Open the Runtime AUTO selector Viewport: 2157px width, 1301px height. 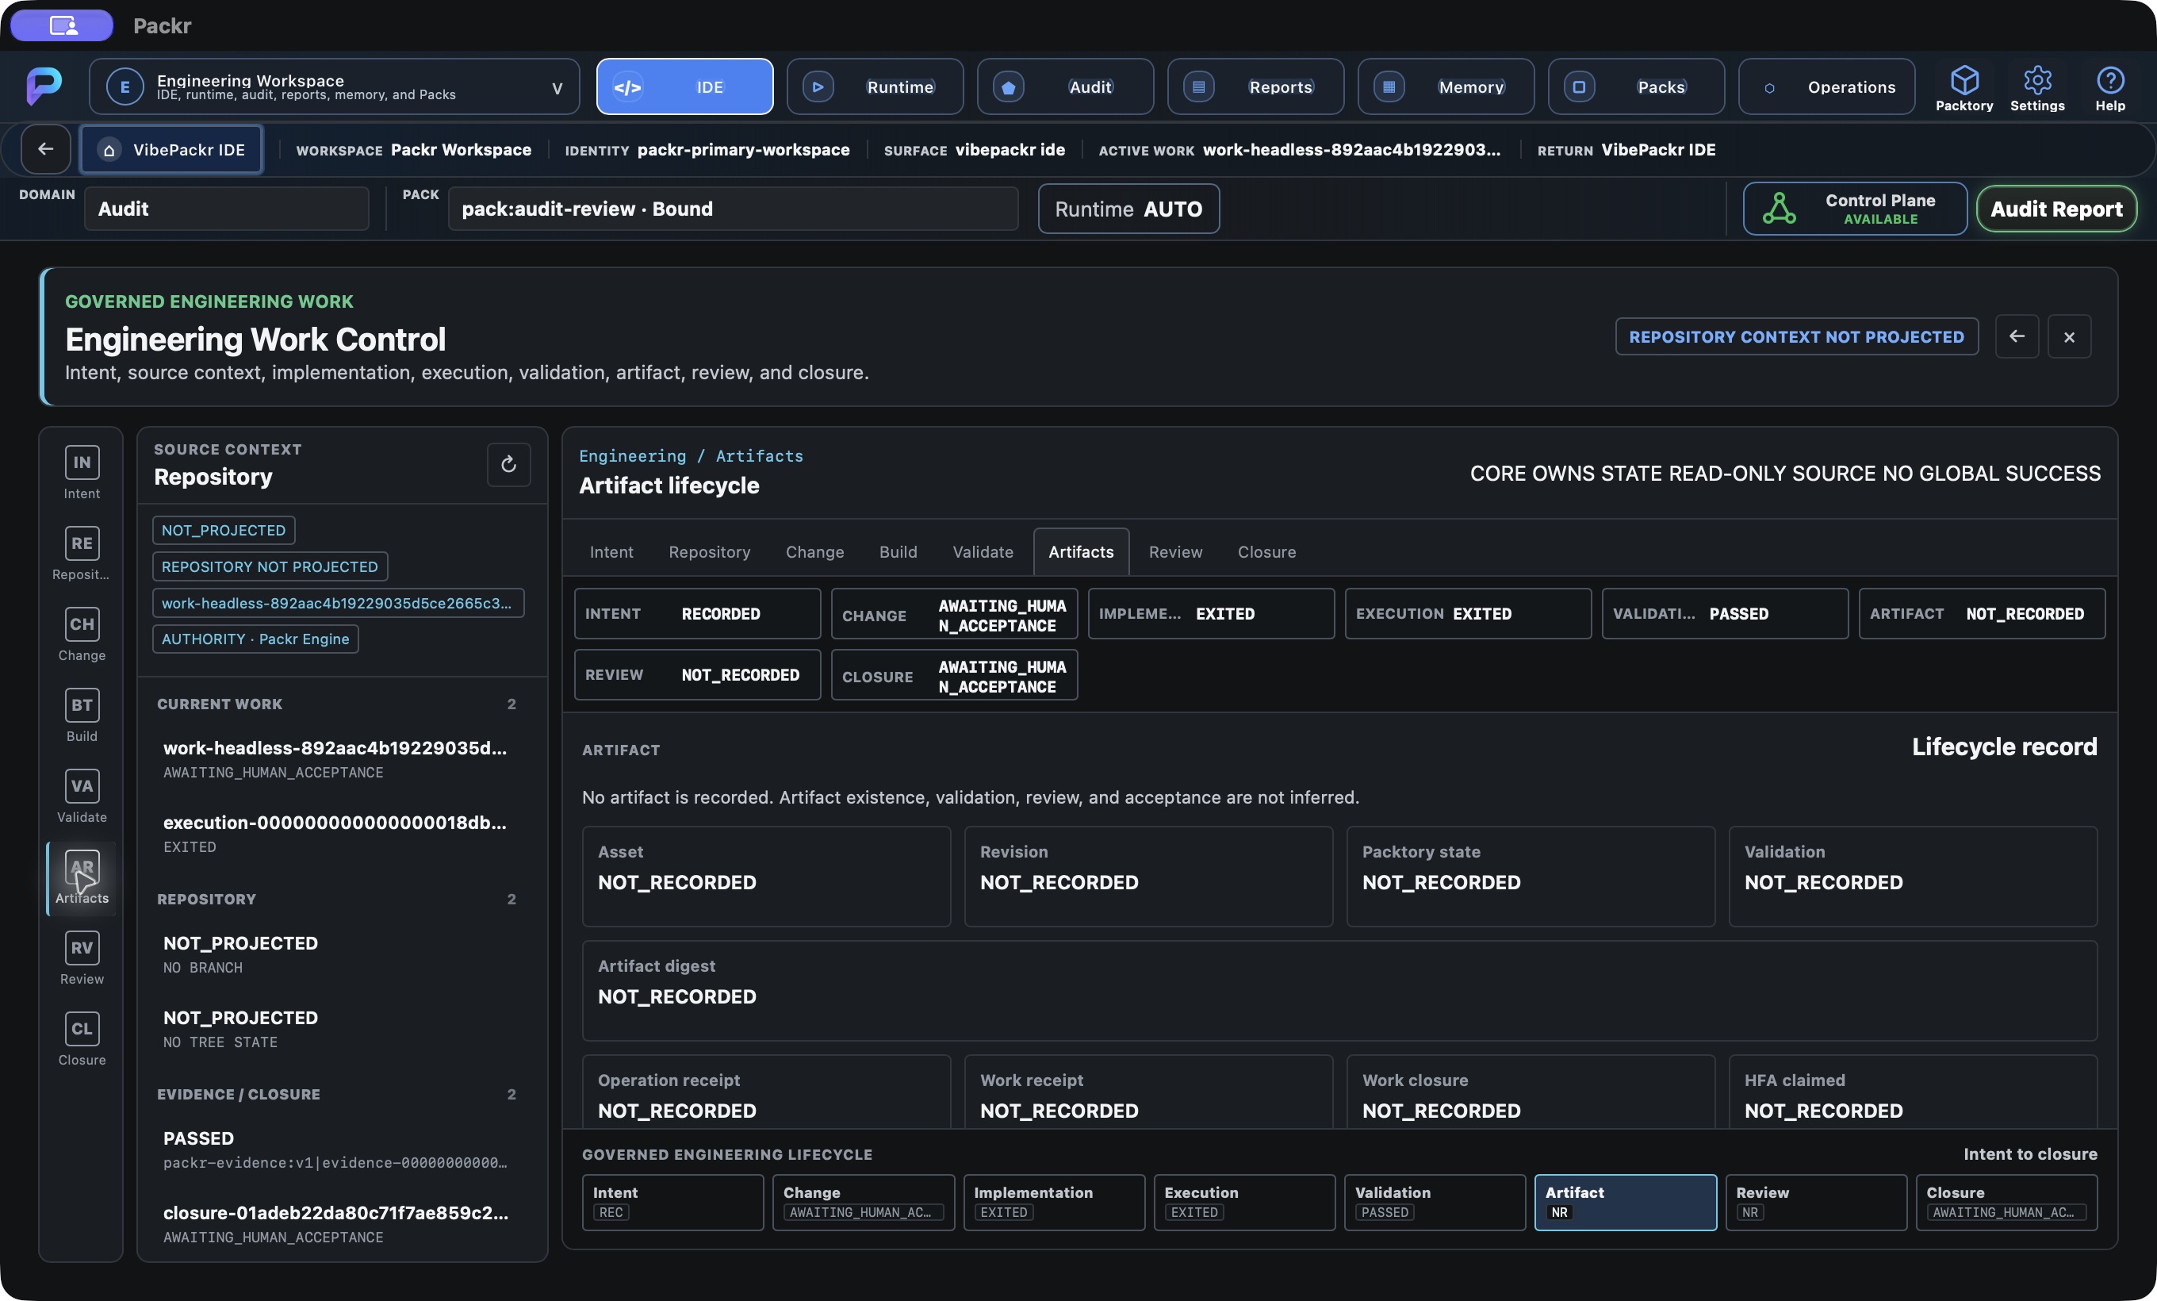[x=1128, y=209]
